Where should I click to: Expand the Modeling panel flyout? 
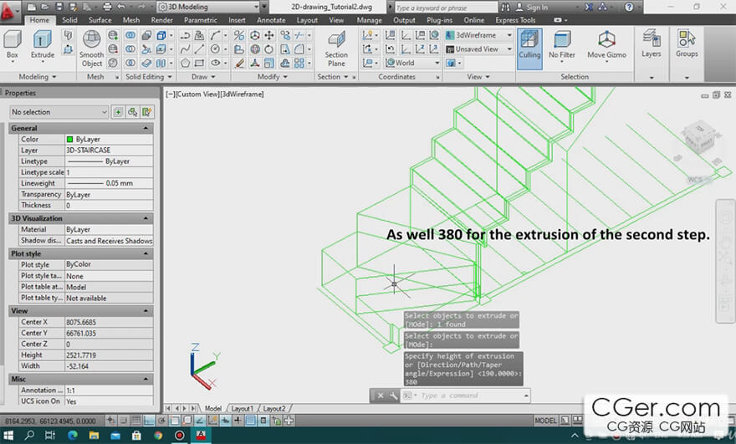[x=38, y=76]
